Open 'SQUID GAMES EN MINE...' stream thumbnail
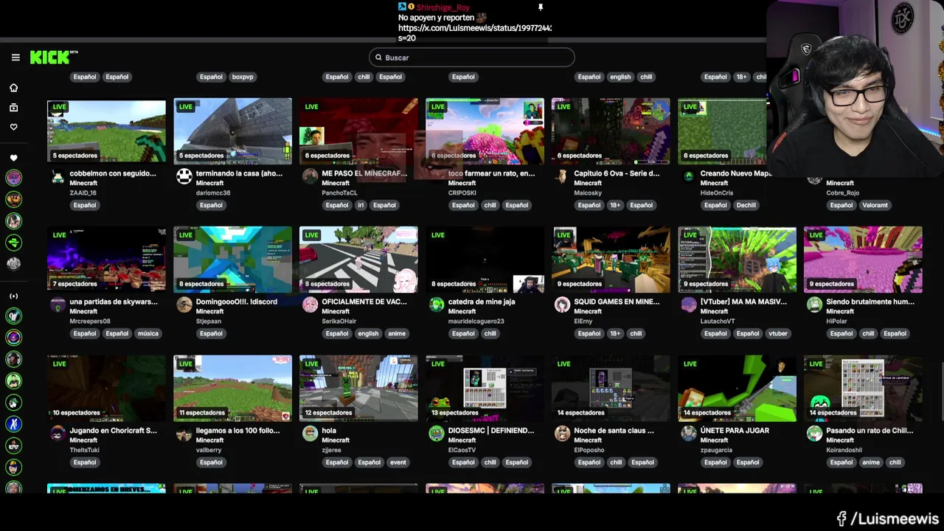 point(611,259)
